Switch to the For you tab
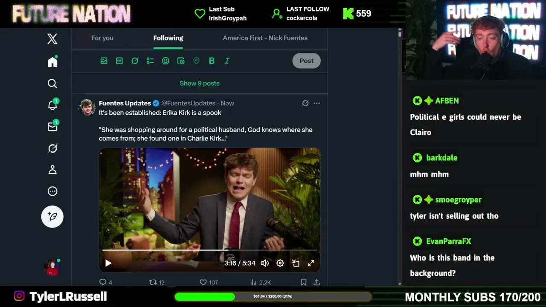 (x=102, y=38)
